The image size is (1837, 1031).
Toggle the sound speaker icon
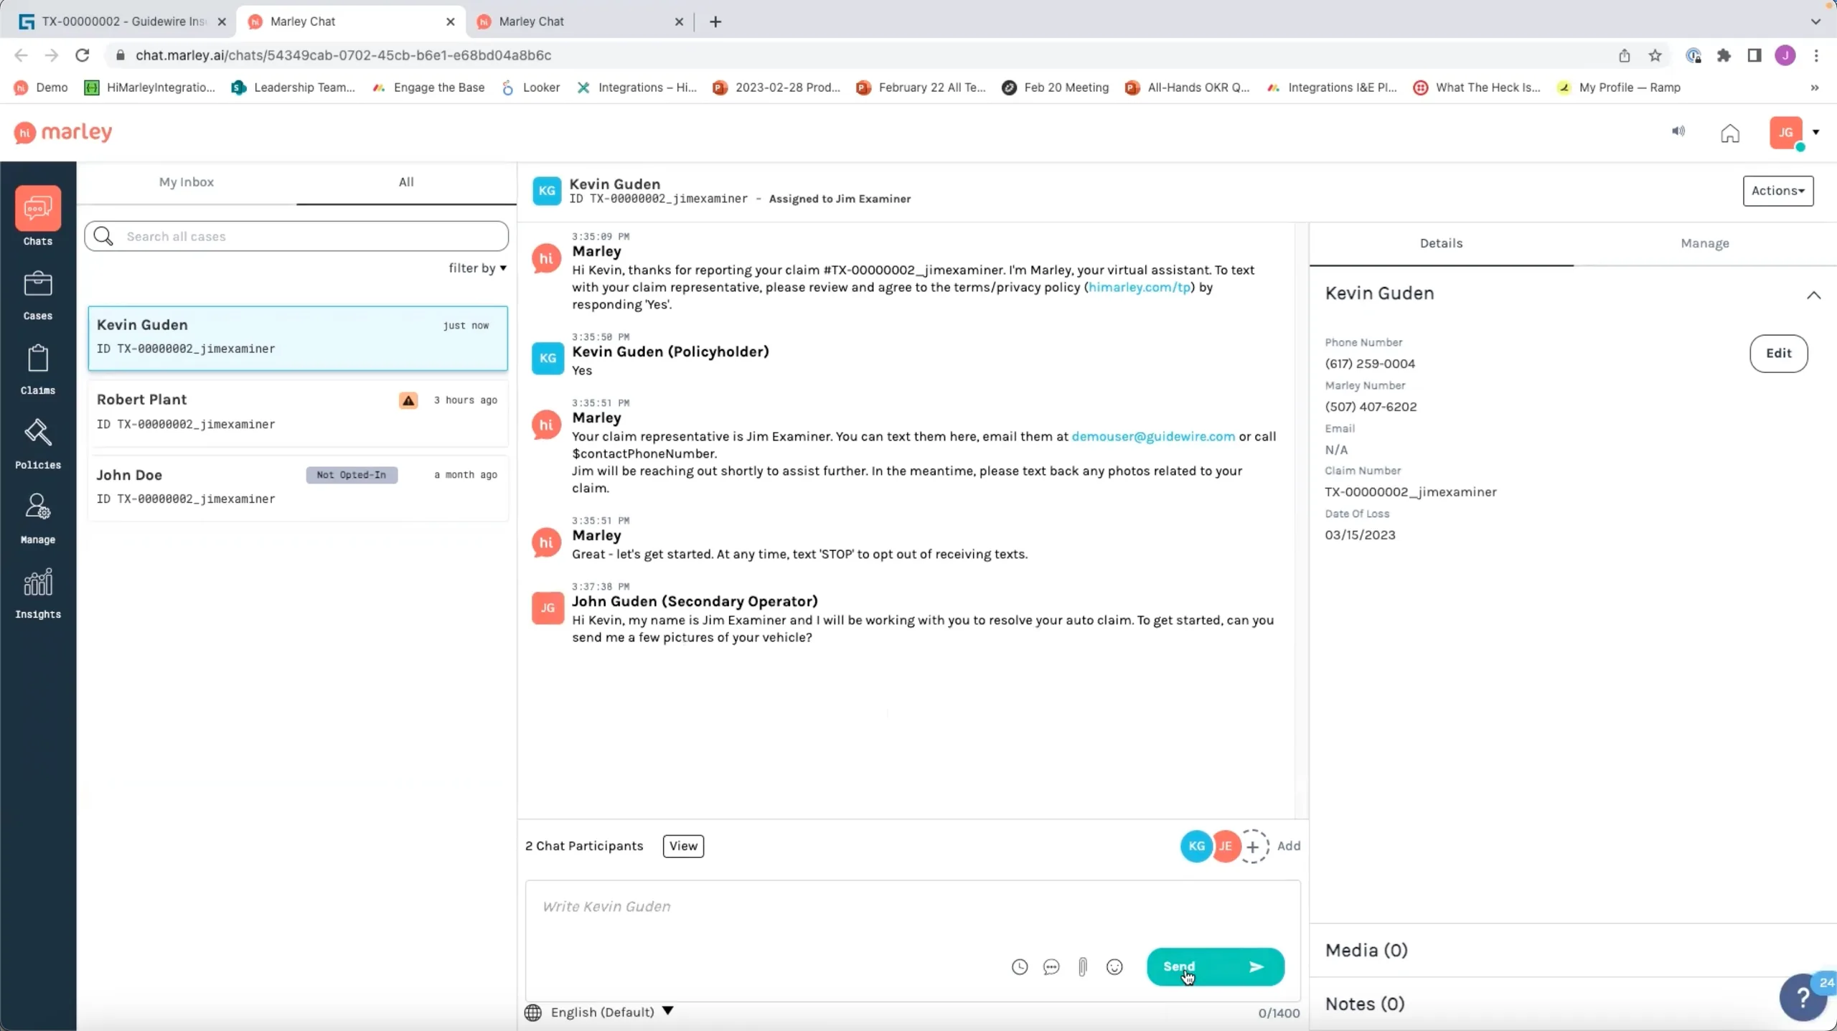[1678, 131]
